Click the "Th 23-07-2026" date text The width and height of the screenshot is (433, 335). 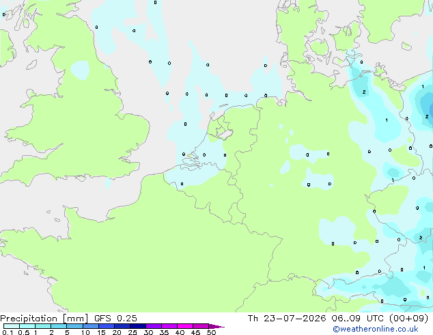pyautogui.click(x=287, y=319)
